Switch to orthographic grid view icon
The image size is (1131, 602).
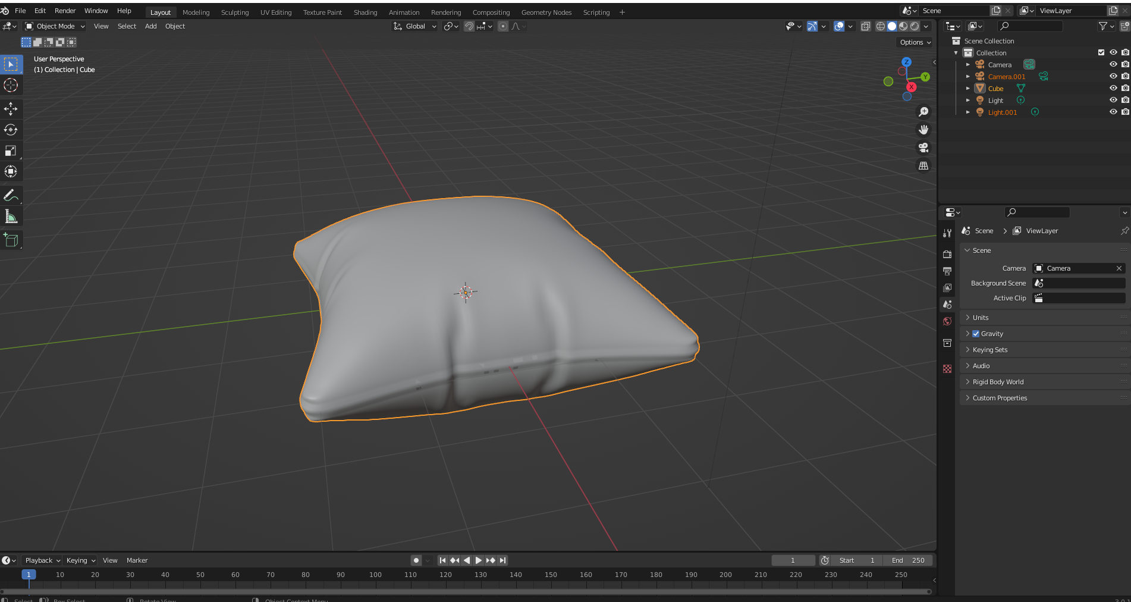923,166
